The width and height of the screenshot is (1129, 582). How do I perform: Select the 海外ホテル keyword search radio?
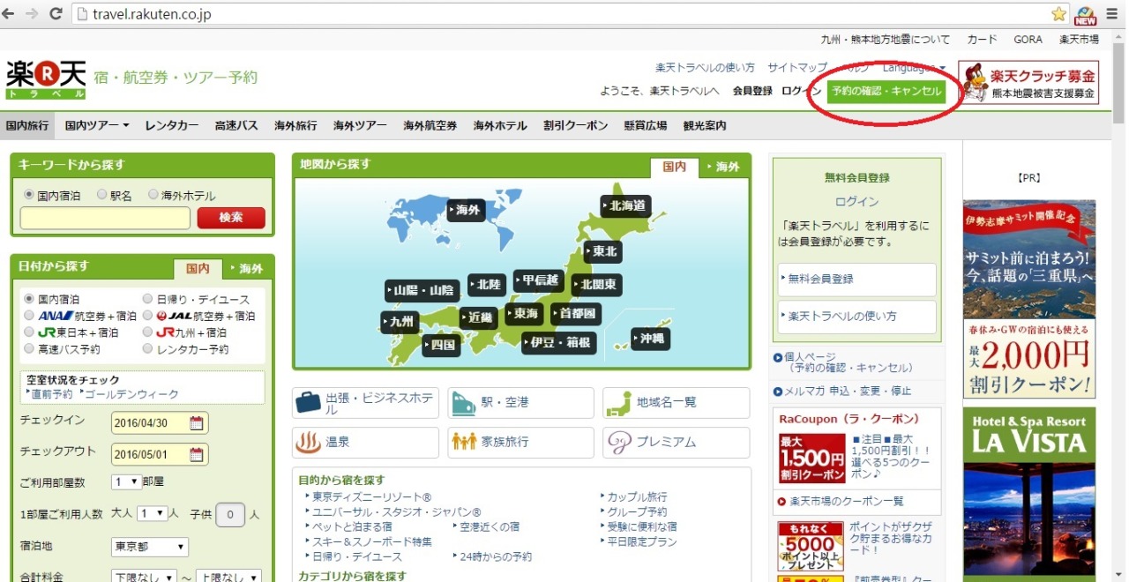153,195
